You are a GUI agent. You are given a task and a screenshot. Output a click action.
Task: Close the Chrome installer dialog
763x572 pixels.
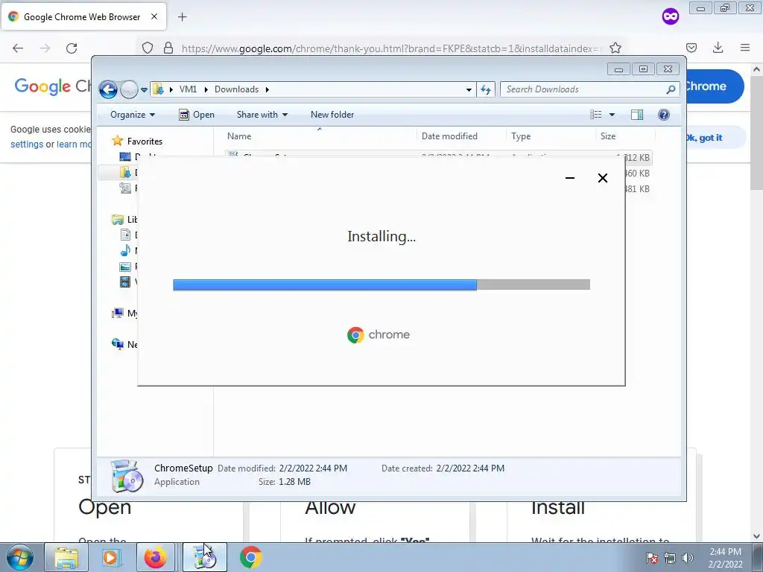pos(602,178)
